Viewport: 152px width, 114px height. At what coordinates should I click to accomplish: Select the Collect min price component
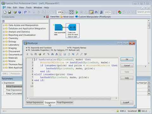pyautogui.click(x=73, y=31)
